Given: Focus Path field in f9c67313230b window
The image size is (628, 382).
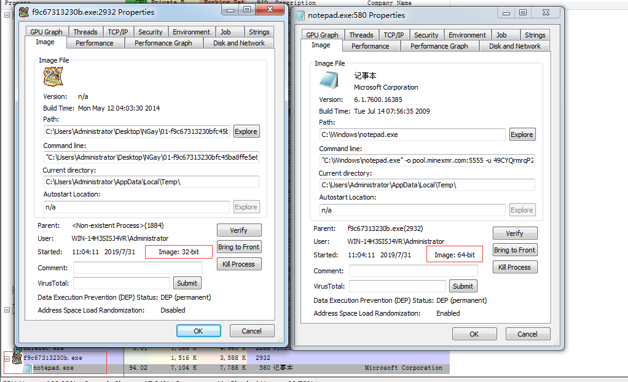Looking at the screenshot, I should pos(136,131).
